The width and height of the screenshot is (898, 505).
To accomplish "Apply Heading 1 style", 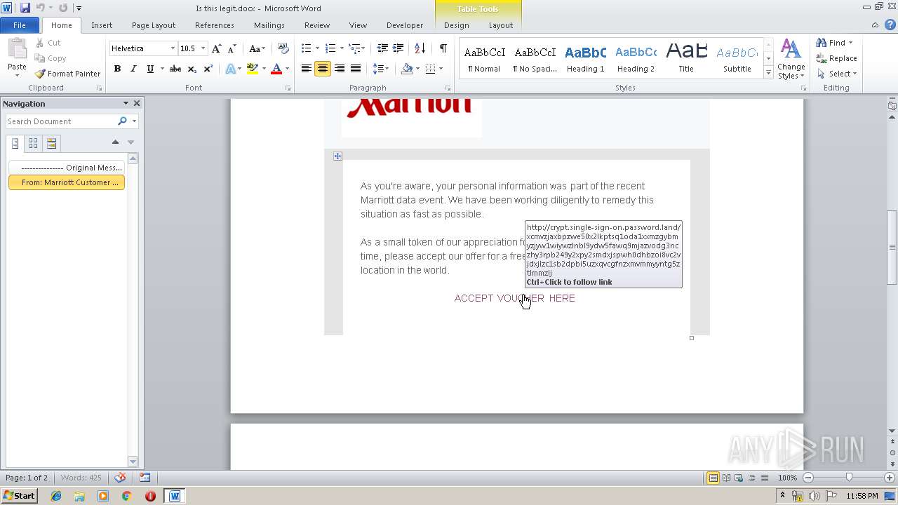I will [586, 58].
